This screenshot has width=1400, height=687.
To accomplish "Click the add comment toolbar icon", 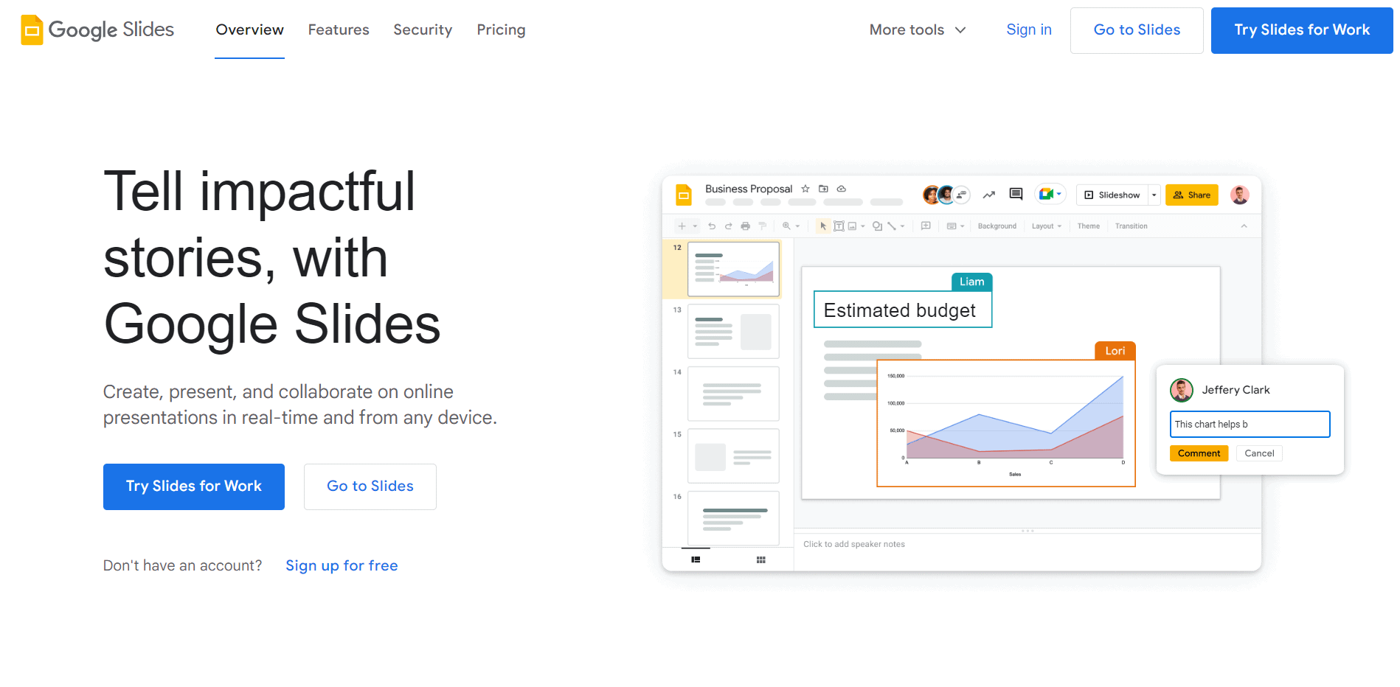I will [x=926, y=226].
